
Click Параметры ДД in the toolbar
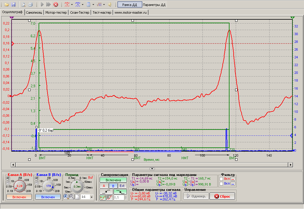tap(154, 5)
